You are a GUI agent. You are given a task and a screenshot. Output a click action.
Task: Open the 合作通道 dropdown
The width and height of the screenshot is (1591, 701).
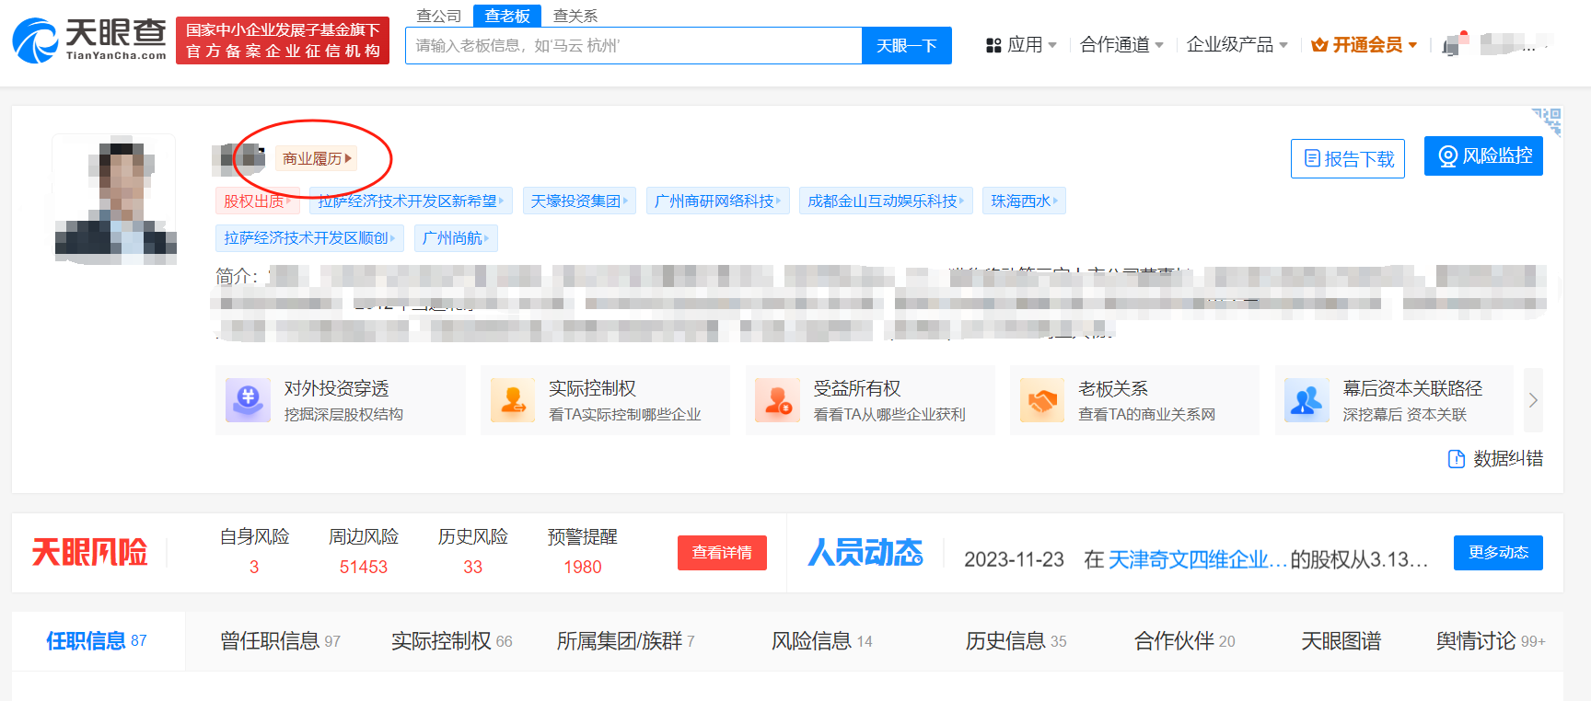[1121, 45]
